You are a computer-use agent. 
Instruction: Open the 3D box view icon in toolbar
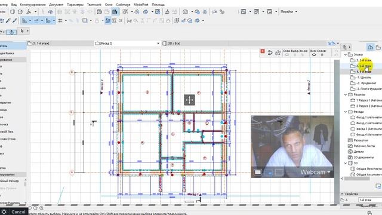(20, 12)
